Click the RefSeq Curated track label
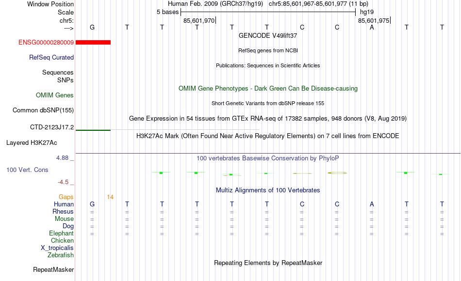461x281 pixels. pos(51,58)
